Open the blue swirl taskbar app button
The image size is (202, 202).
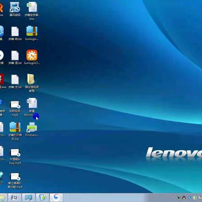point(56,197)
